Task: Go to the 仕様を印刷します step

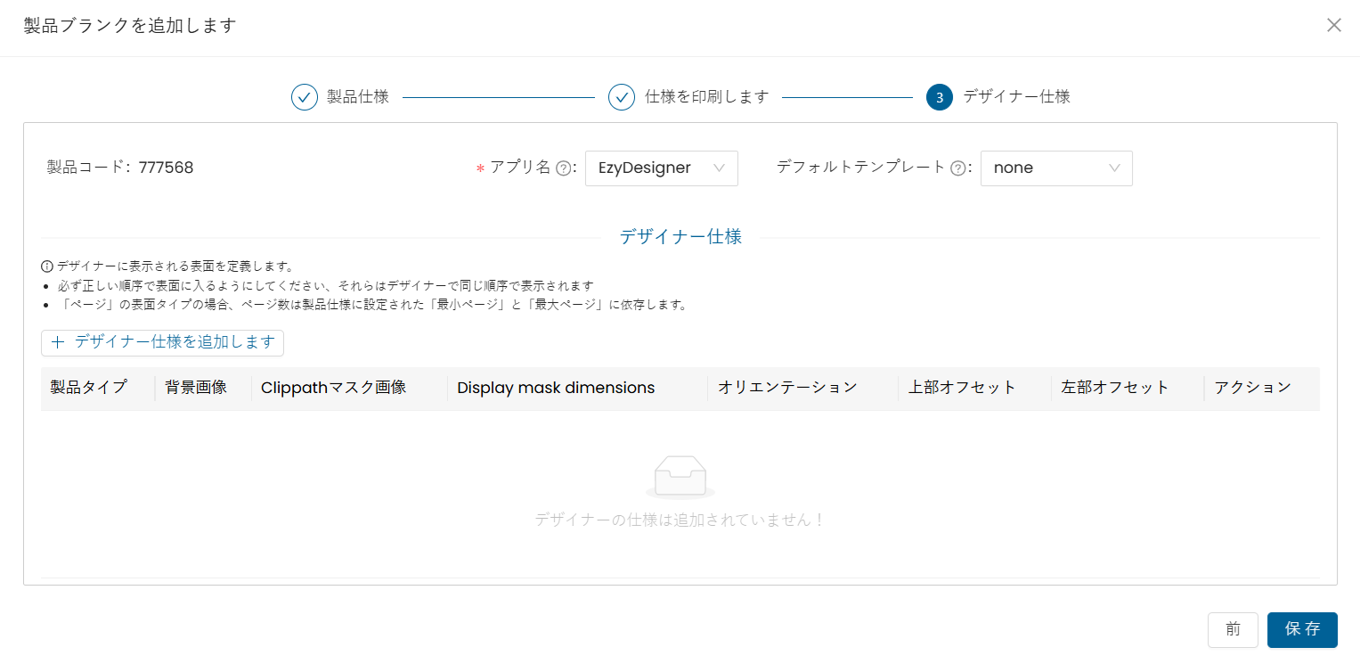Action: pyautogui.click(x=706, y=97)
